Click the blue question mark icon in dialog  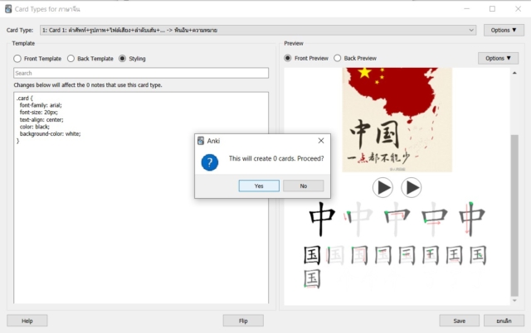point(210,162)
